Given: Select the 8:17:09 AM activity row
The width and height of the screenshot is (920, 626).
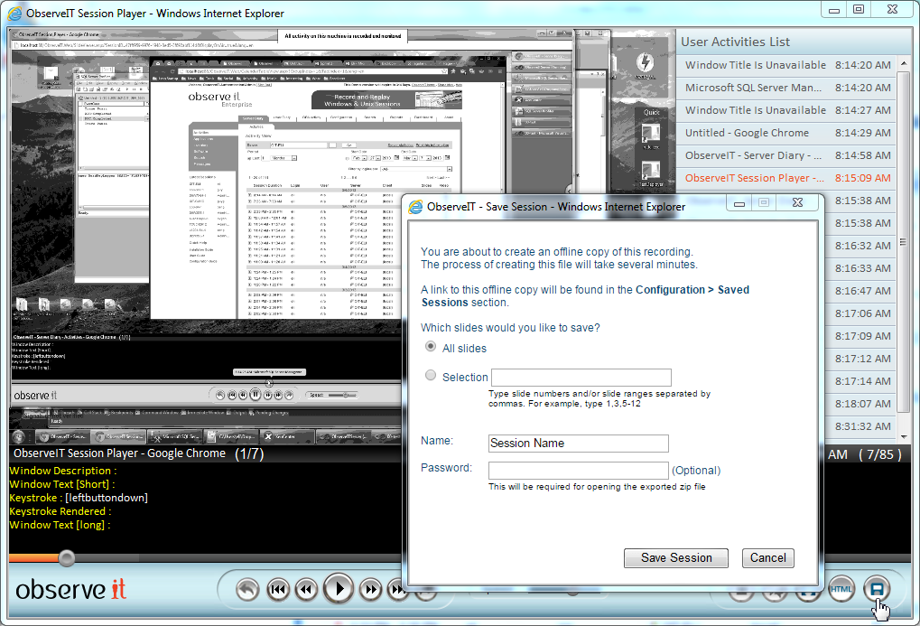Looking at the screenshot, I should tap(860, 337).
